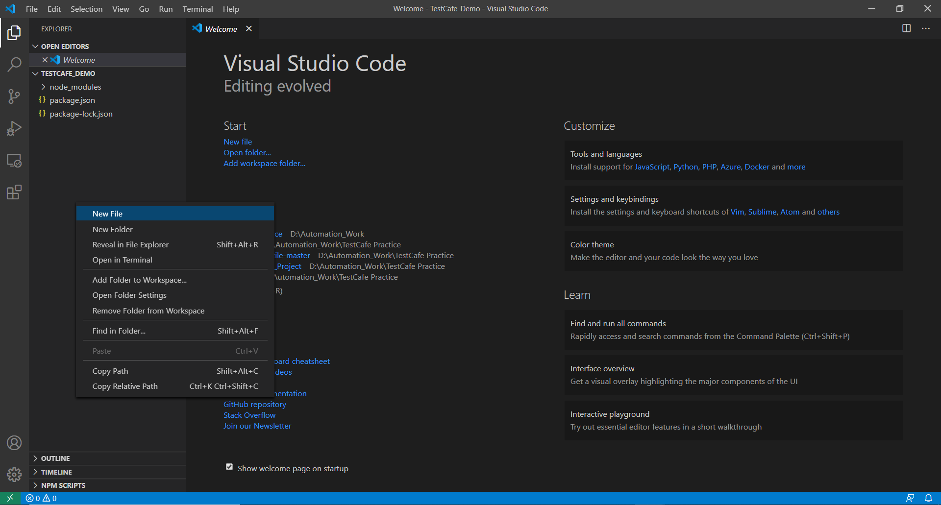Expand the node_modules folder
Viewport: 941px width, 505px height.
75,87
